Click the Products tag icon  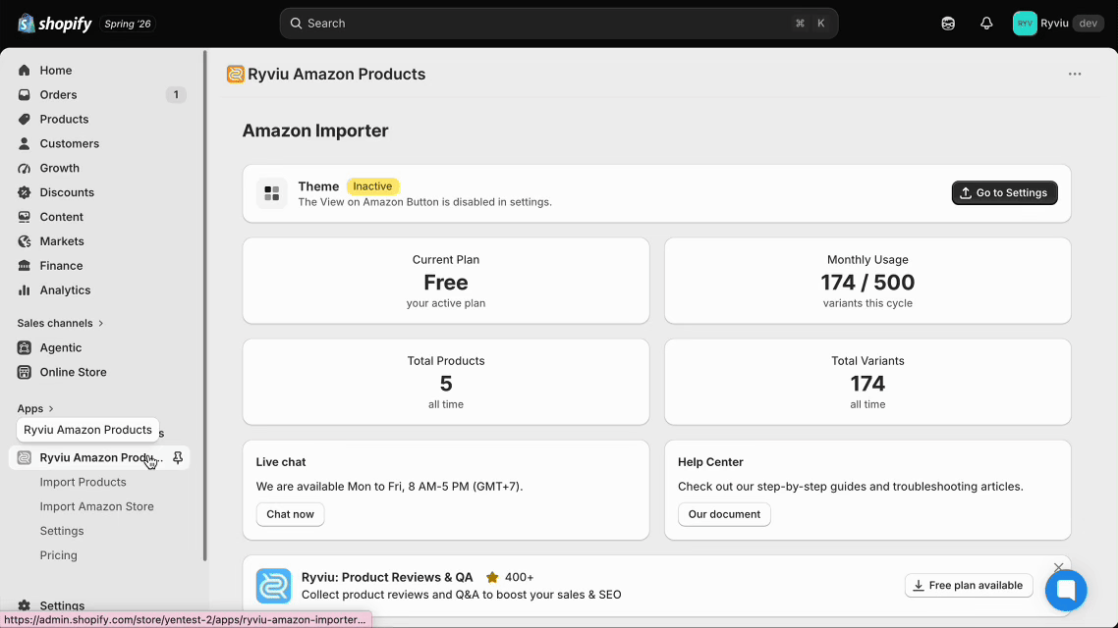pyautogui.click(x=25, y=119)
